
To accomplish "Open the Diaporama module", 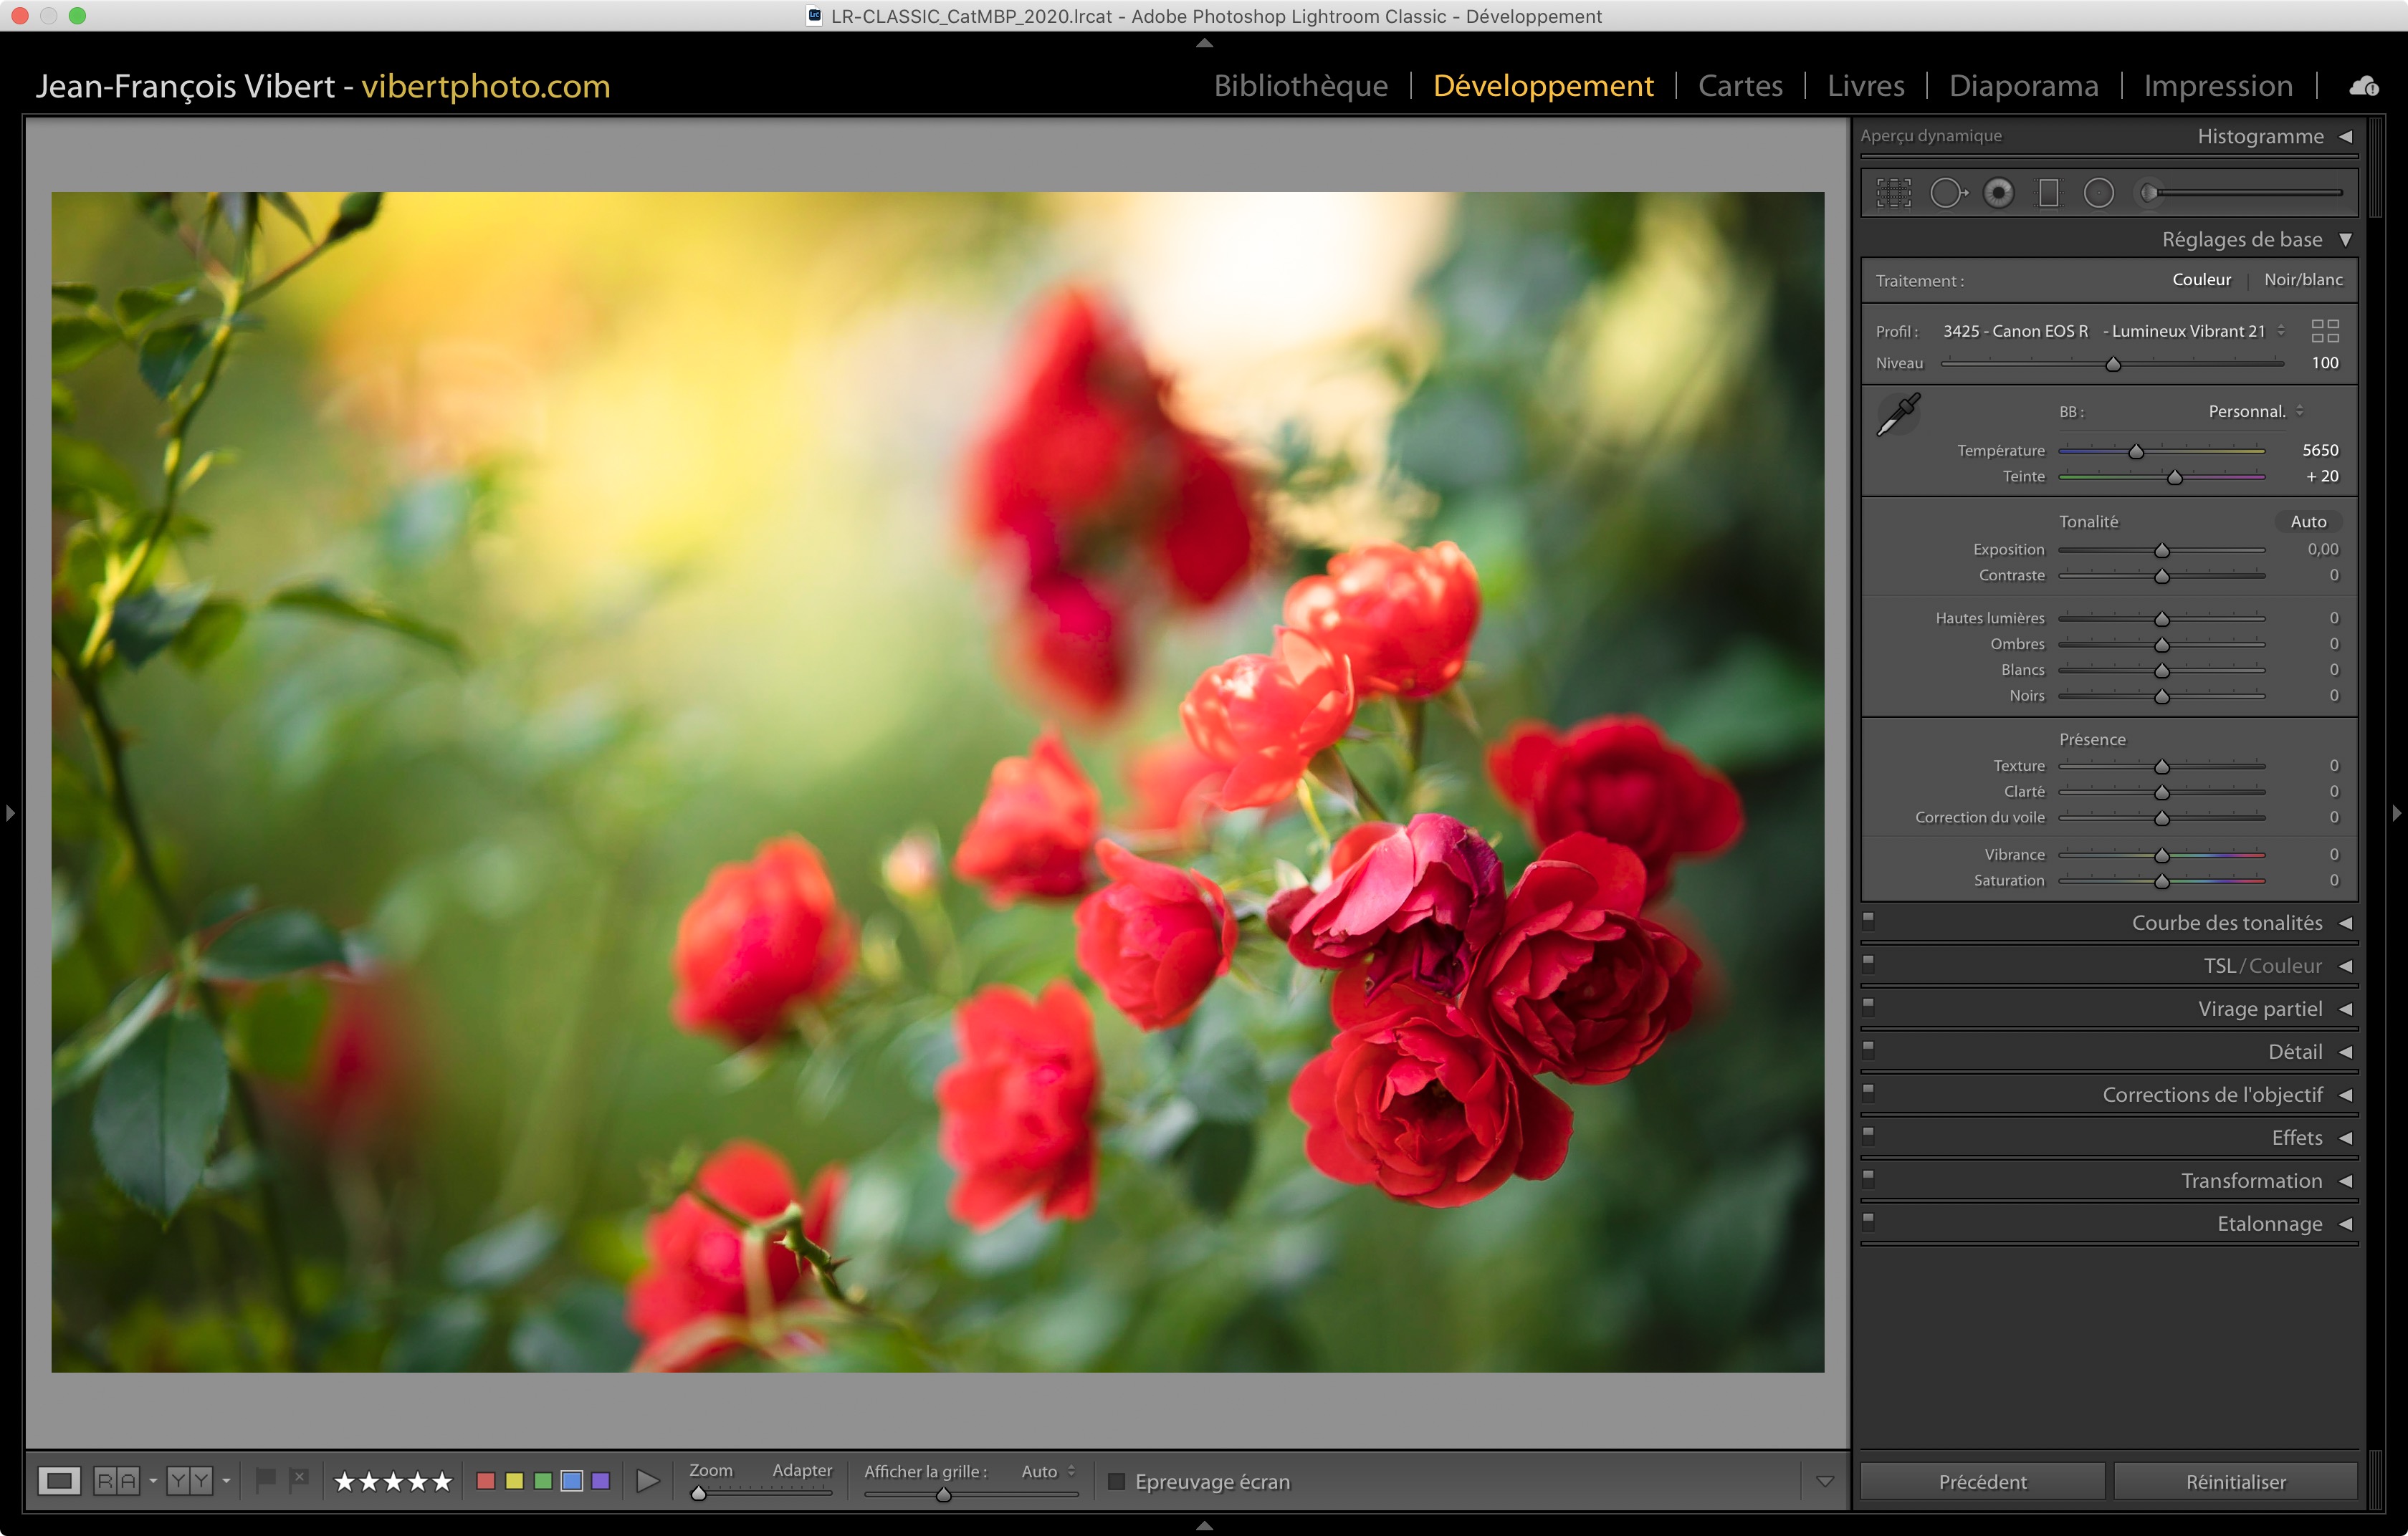I will [x=2023, y=86].
